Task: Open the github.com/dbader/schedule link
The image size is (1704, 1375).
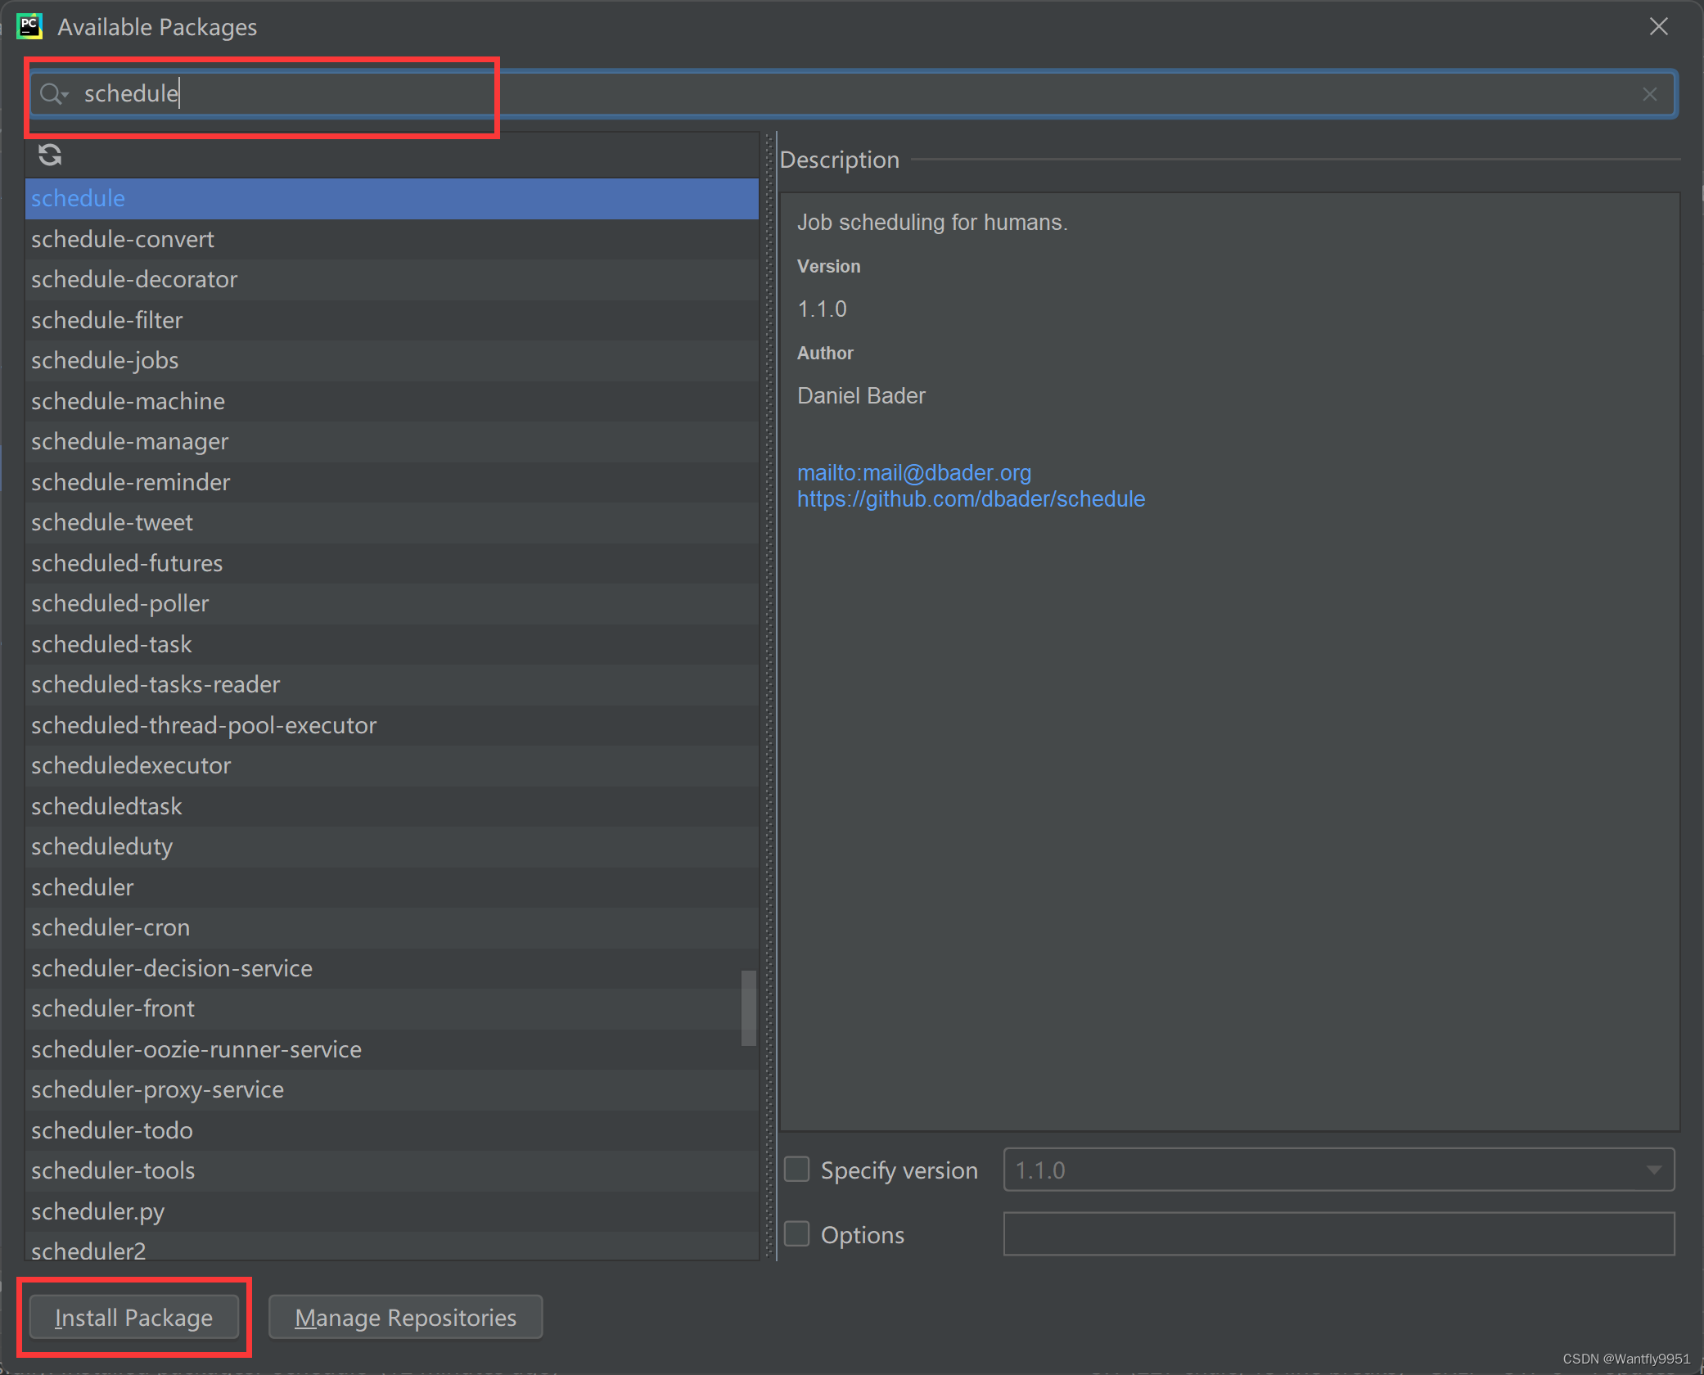Action: coord(971,499)
